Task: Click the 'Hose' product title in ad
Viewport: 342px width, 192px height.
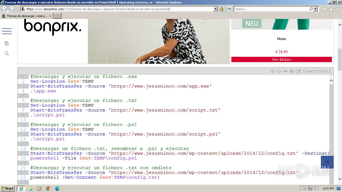Action: coord(282,39)
